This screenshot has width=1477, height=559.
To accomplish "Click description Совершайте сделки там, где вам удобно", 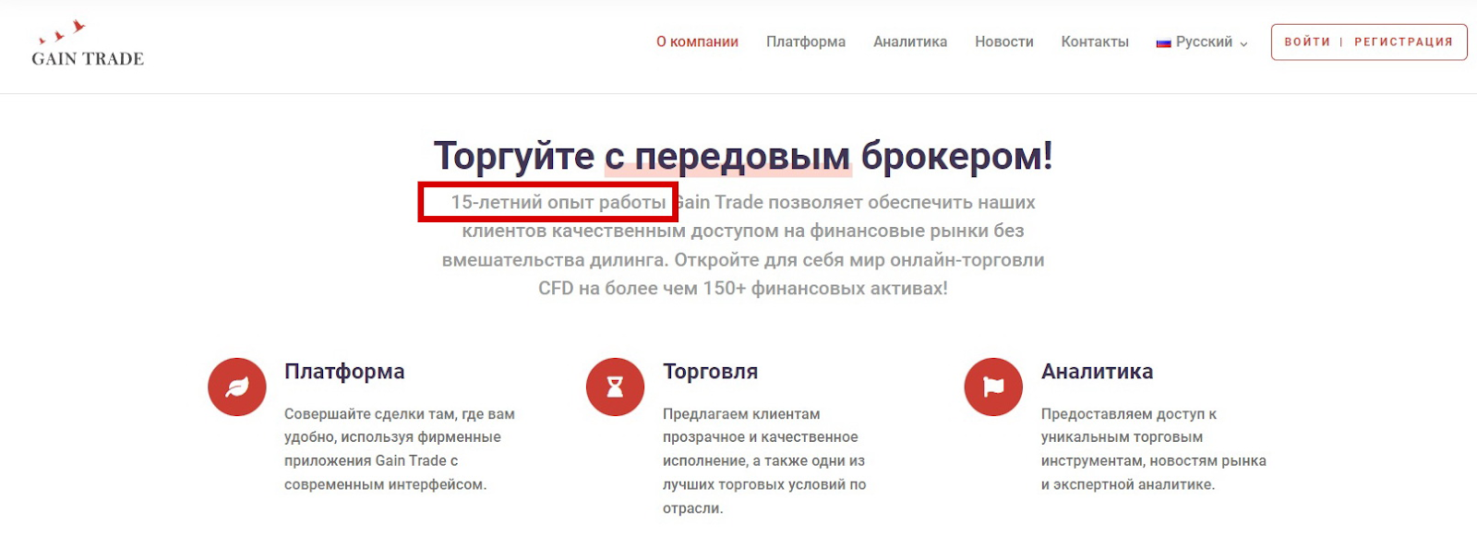I will pos(400,449).
